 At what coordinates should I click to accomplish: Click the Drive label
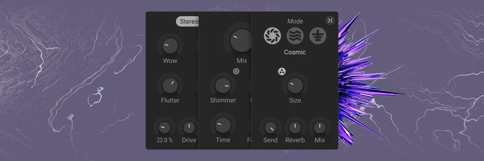tap(189, 140)
